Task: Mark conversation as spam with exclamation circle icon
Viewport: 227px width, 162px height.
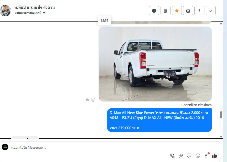Action: 154,11
